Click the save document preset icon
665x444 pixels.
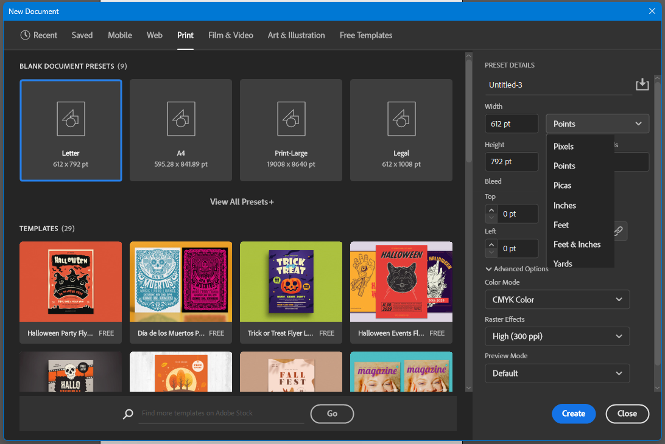642,84
